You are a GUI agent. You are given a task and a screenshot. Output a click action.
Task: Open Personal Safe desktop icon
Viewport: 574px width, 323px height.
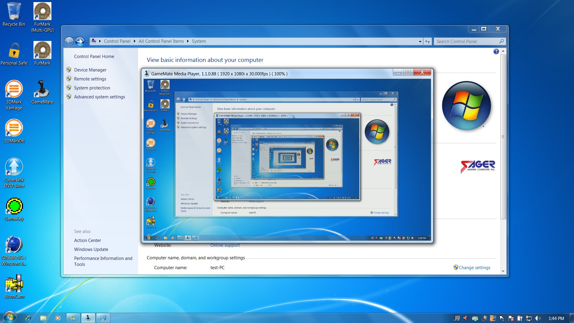[14, 54]
